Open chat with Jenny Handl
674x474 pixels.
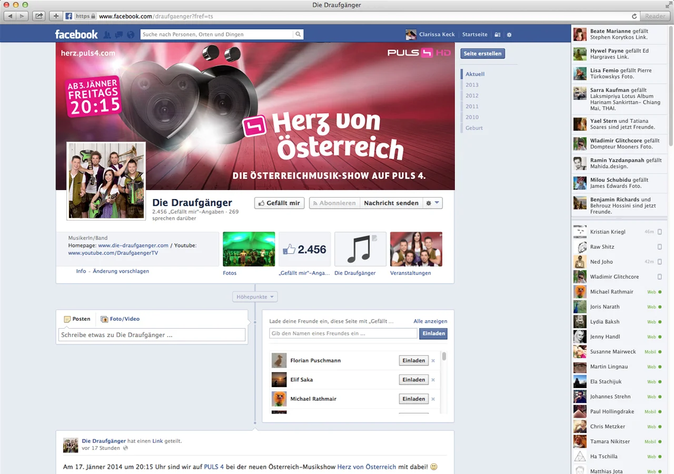618,337
